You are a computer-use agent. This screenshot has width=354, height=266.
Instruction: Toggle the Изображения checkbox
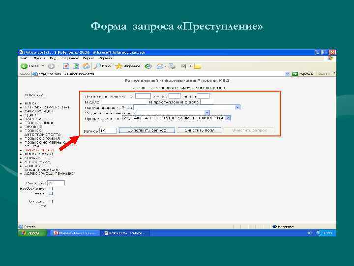pos(51,188)
